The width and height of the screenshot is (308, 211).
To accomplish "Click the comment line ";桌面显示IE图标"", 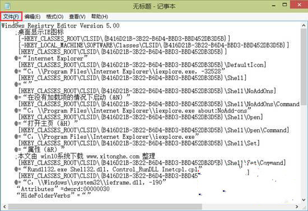I will point(39,32).
